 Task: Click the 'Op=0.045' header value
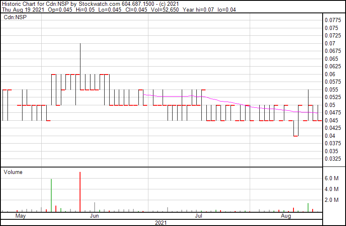60,10
